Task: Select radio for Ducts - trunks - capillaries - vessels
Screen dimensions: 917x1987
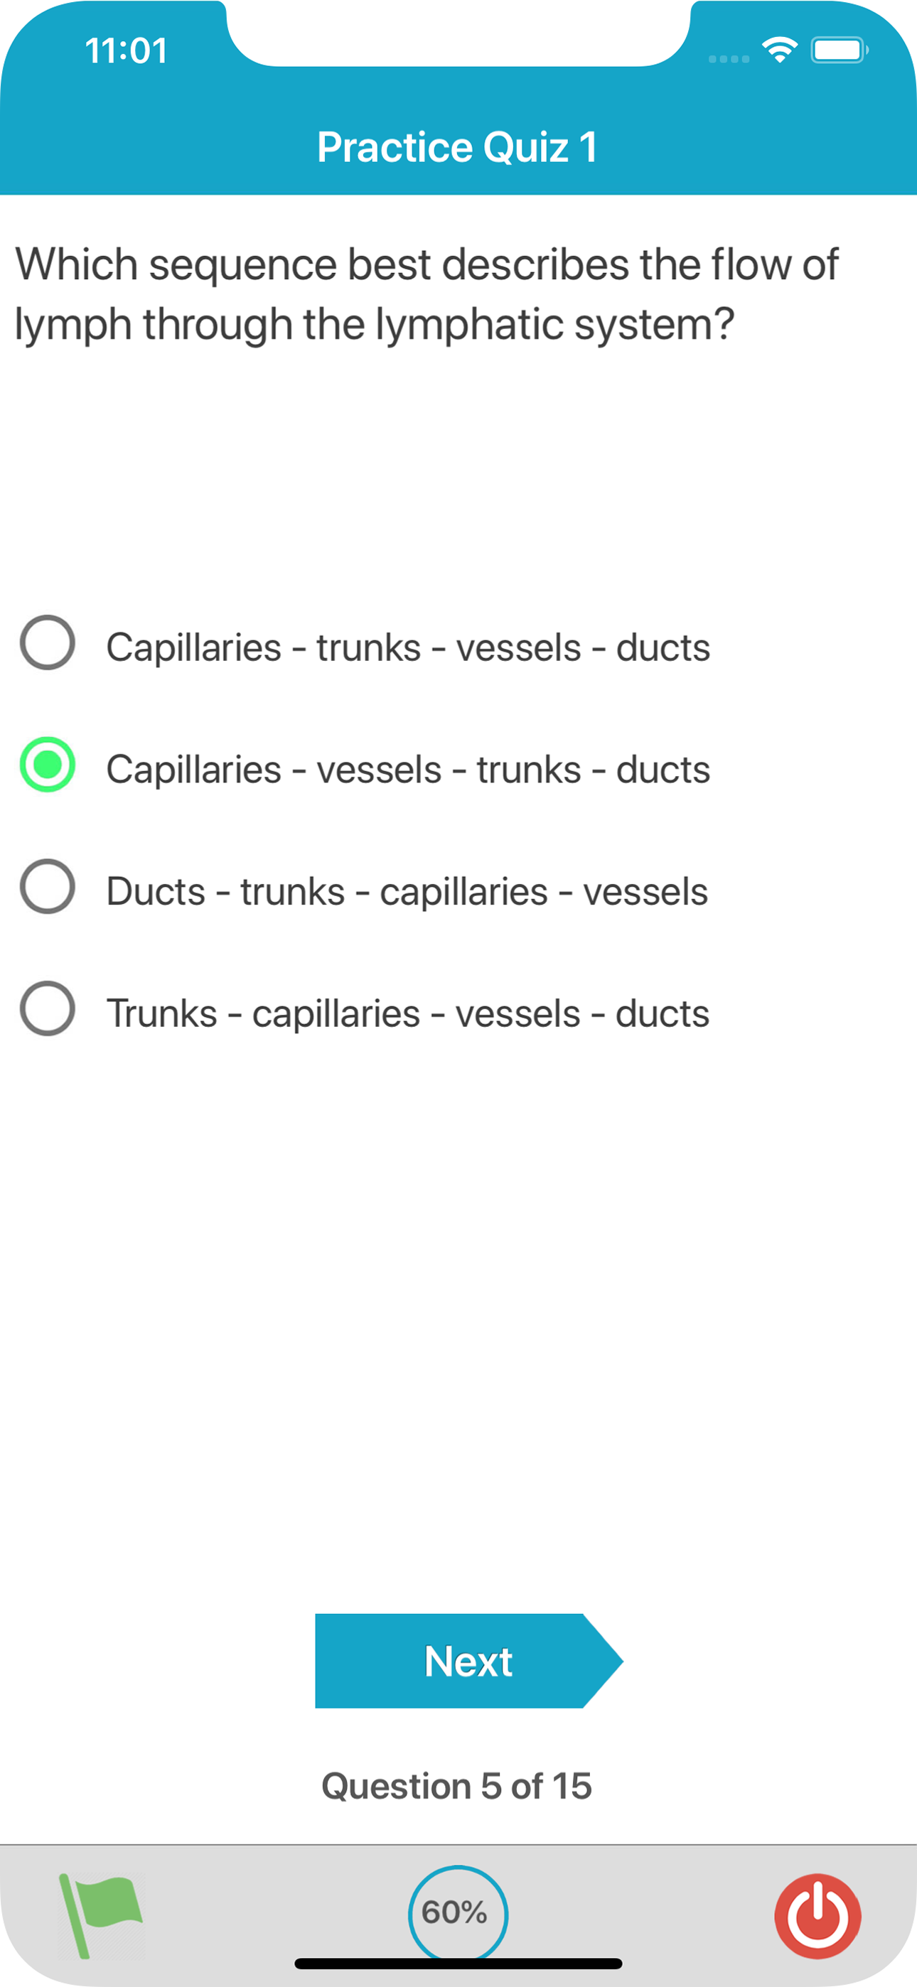Action: click(48, 886)
